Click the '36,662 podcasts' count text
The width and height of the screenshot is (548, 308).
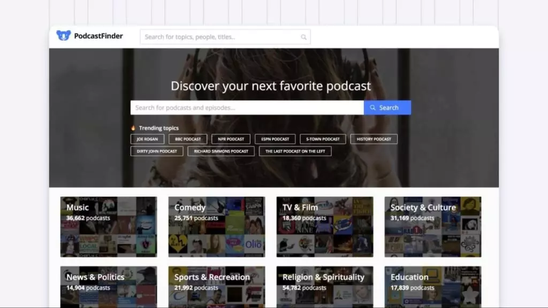(88, 218)
